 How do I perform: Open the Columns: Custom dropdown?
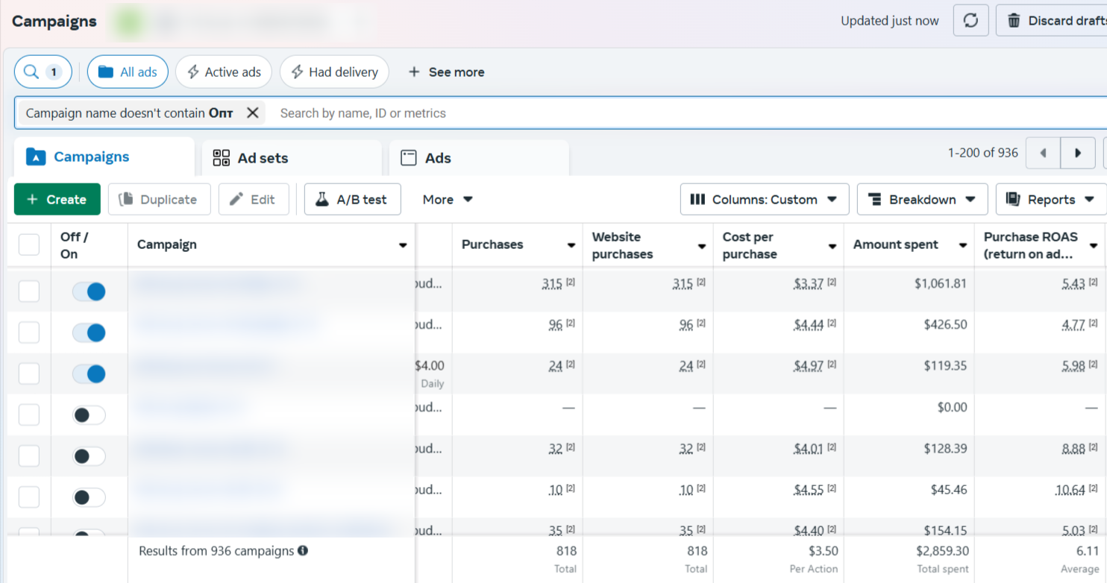coord(765,199)
